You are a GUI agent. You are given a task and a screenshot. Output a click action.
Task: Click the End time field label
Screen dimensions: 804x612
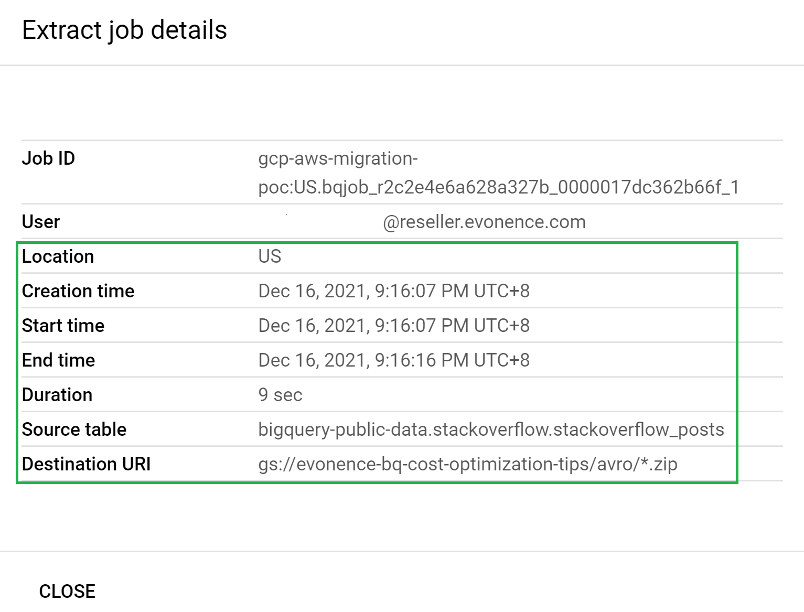58,360
